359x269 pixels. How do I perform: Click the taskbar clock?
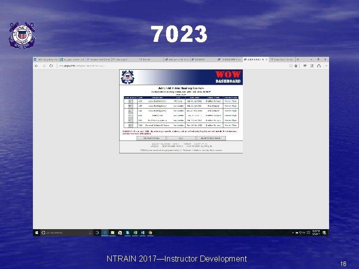coord(316,233)
